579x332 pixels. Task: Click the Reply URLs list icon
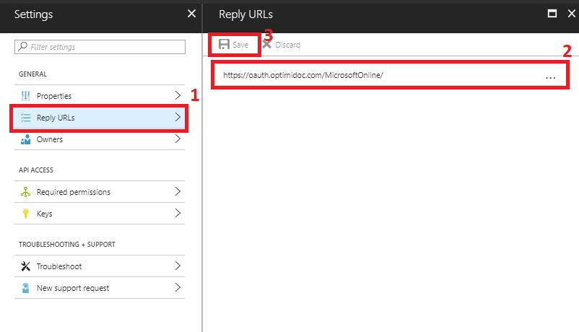coord(25,118)
